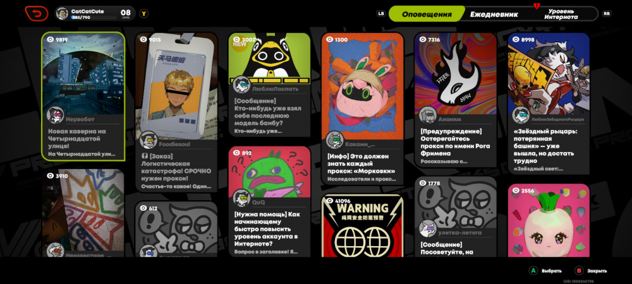Click the RB shoulder button icon
This screenshot has width=632, height=284.
(x=607, y=14)
